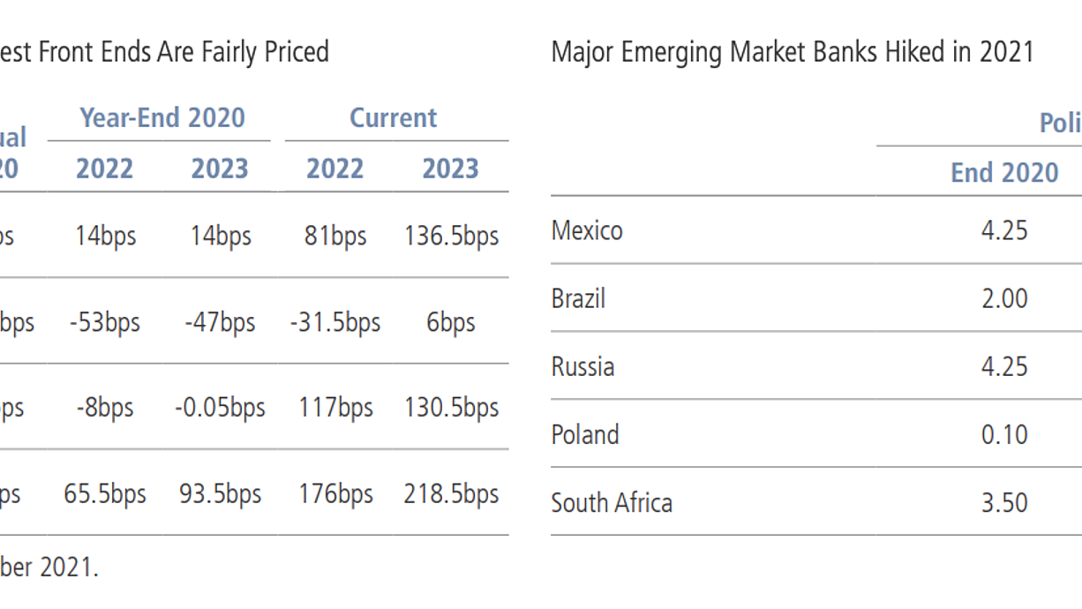Select the 218.5bps cell in last row
The image size is (1082, 609).
[452, 494]
